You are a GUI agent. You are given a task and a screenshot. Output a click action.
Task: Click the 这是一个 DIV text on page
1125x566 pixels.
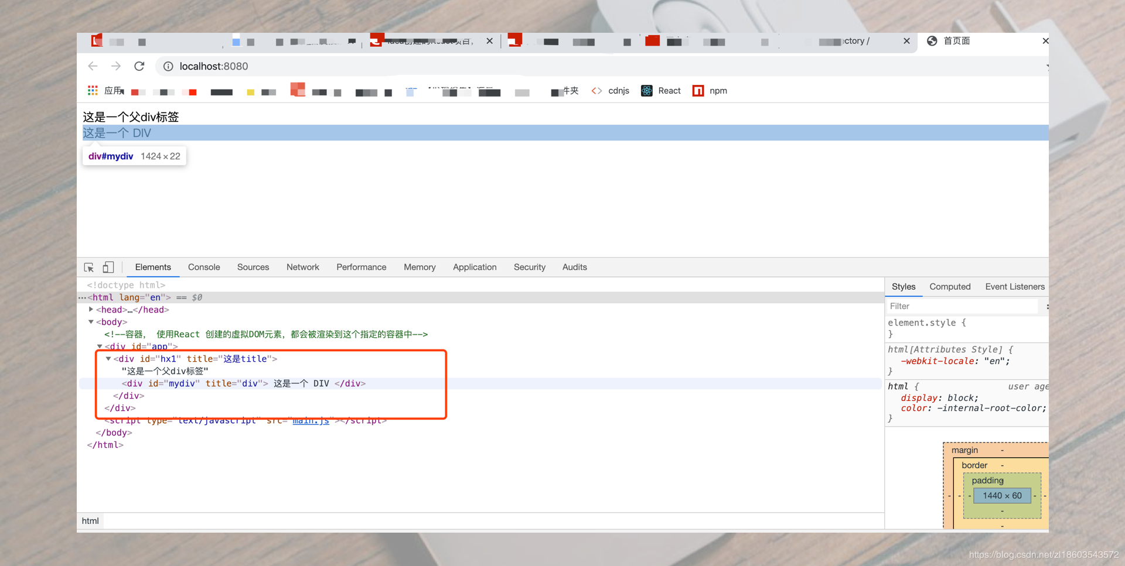click(117, 133)
